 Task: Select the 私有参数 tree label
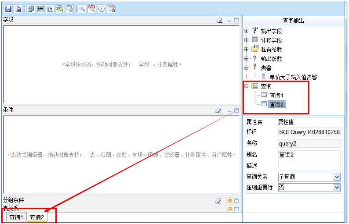click(271, 49)
